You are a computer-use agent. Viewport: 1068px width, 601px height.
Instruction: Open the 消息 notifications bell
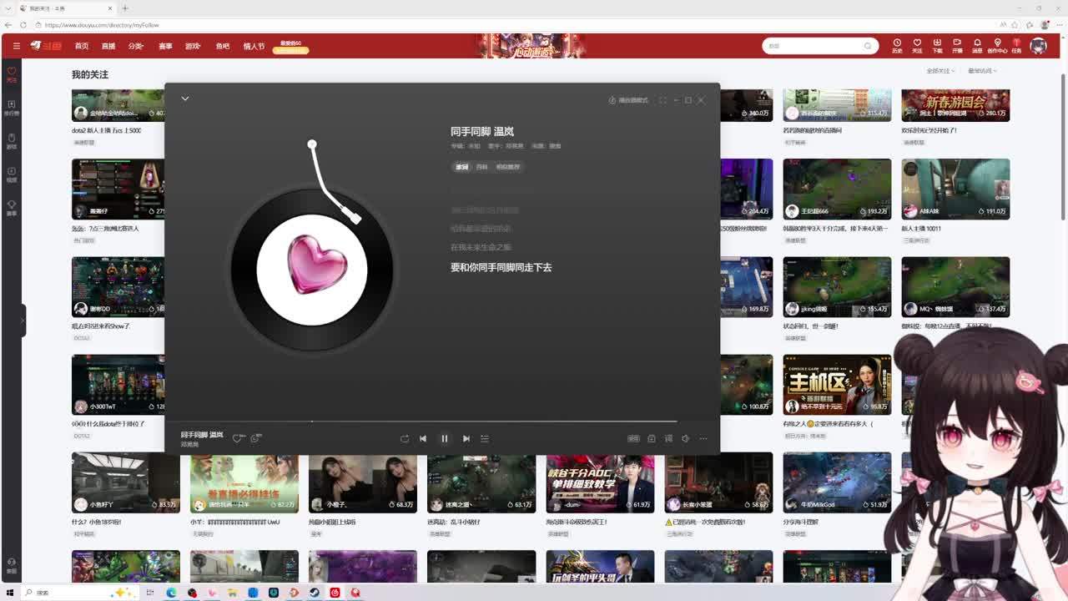click(977, 45)
